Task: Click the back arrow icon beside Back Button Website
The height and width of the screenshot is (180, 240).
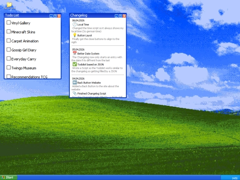Action: [x=74, y=82]
